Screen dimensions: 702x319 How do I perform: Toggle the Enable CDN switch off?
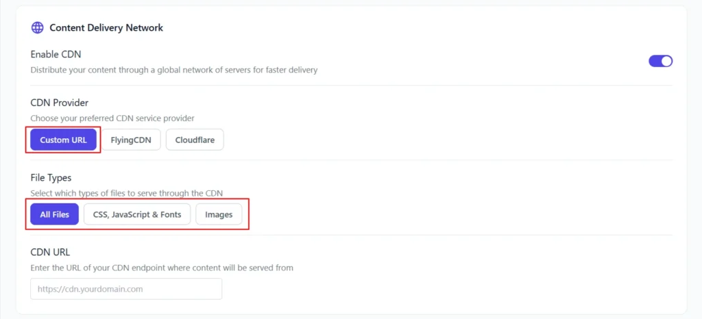tap(660, 61)
